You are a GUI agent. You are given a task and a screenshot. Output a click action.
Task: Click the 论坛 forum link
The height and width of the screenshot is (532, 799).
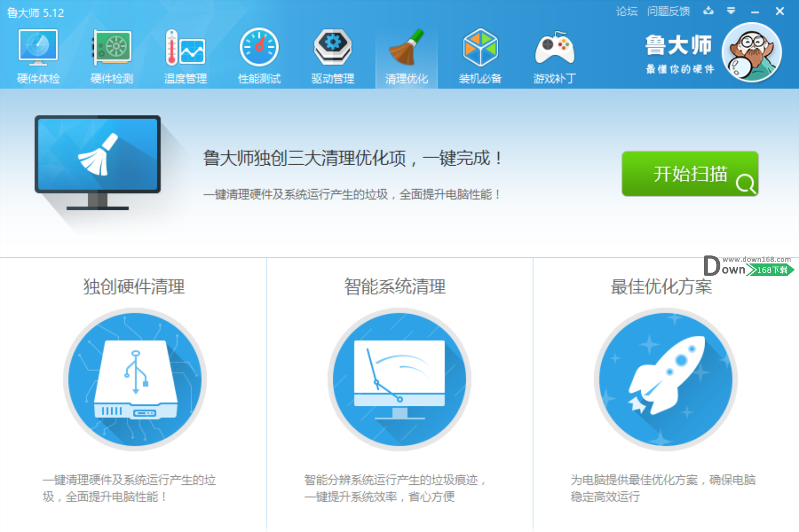pyautogui.click(x=627, y=11)
